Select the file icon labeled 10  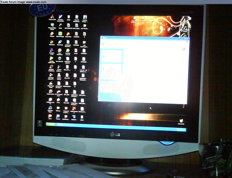click(75, 84)
